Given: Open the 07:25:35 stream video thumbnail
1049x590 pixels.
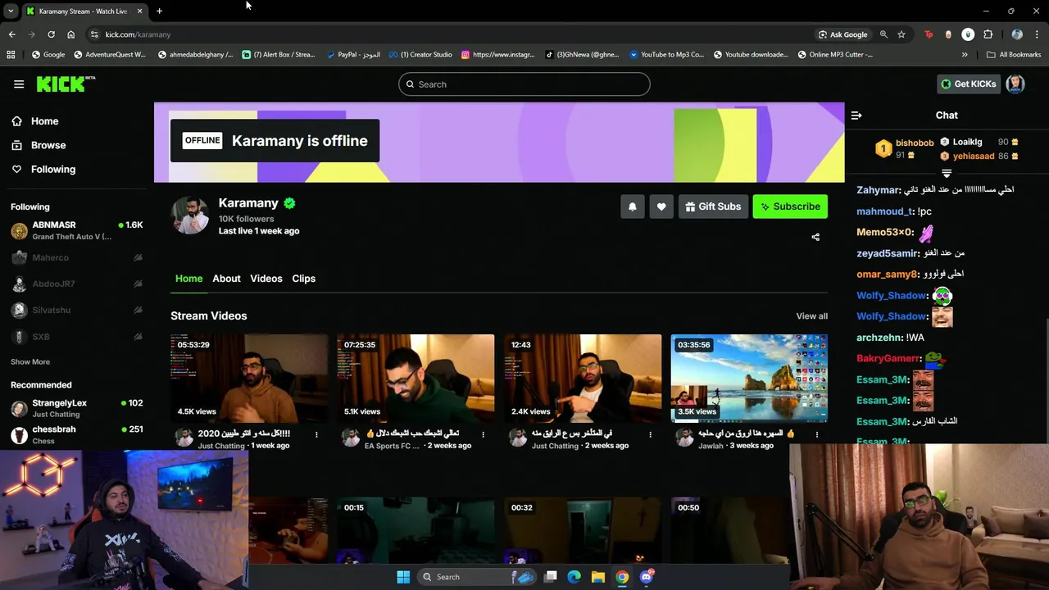Looking at the screenshot, I should tap(416, 379).
